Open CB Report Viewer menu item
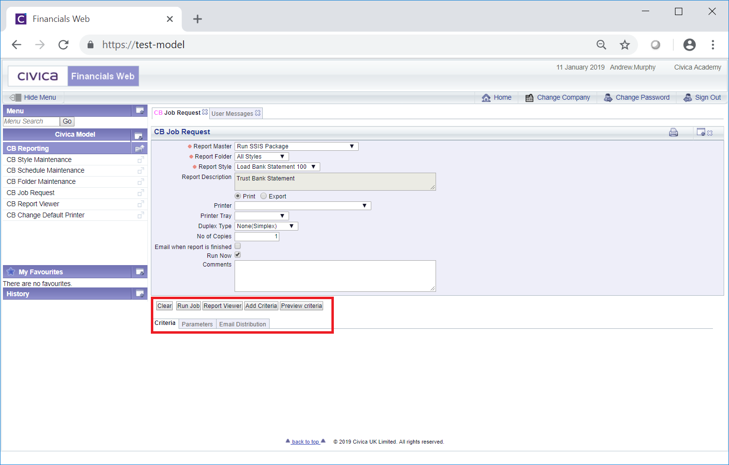Viewport: 729px width, 465px height. (33, 204)
